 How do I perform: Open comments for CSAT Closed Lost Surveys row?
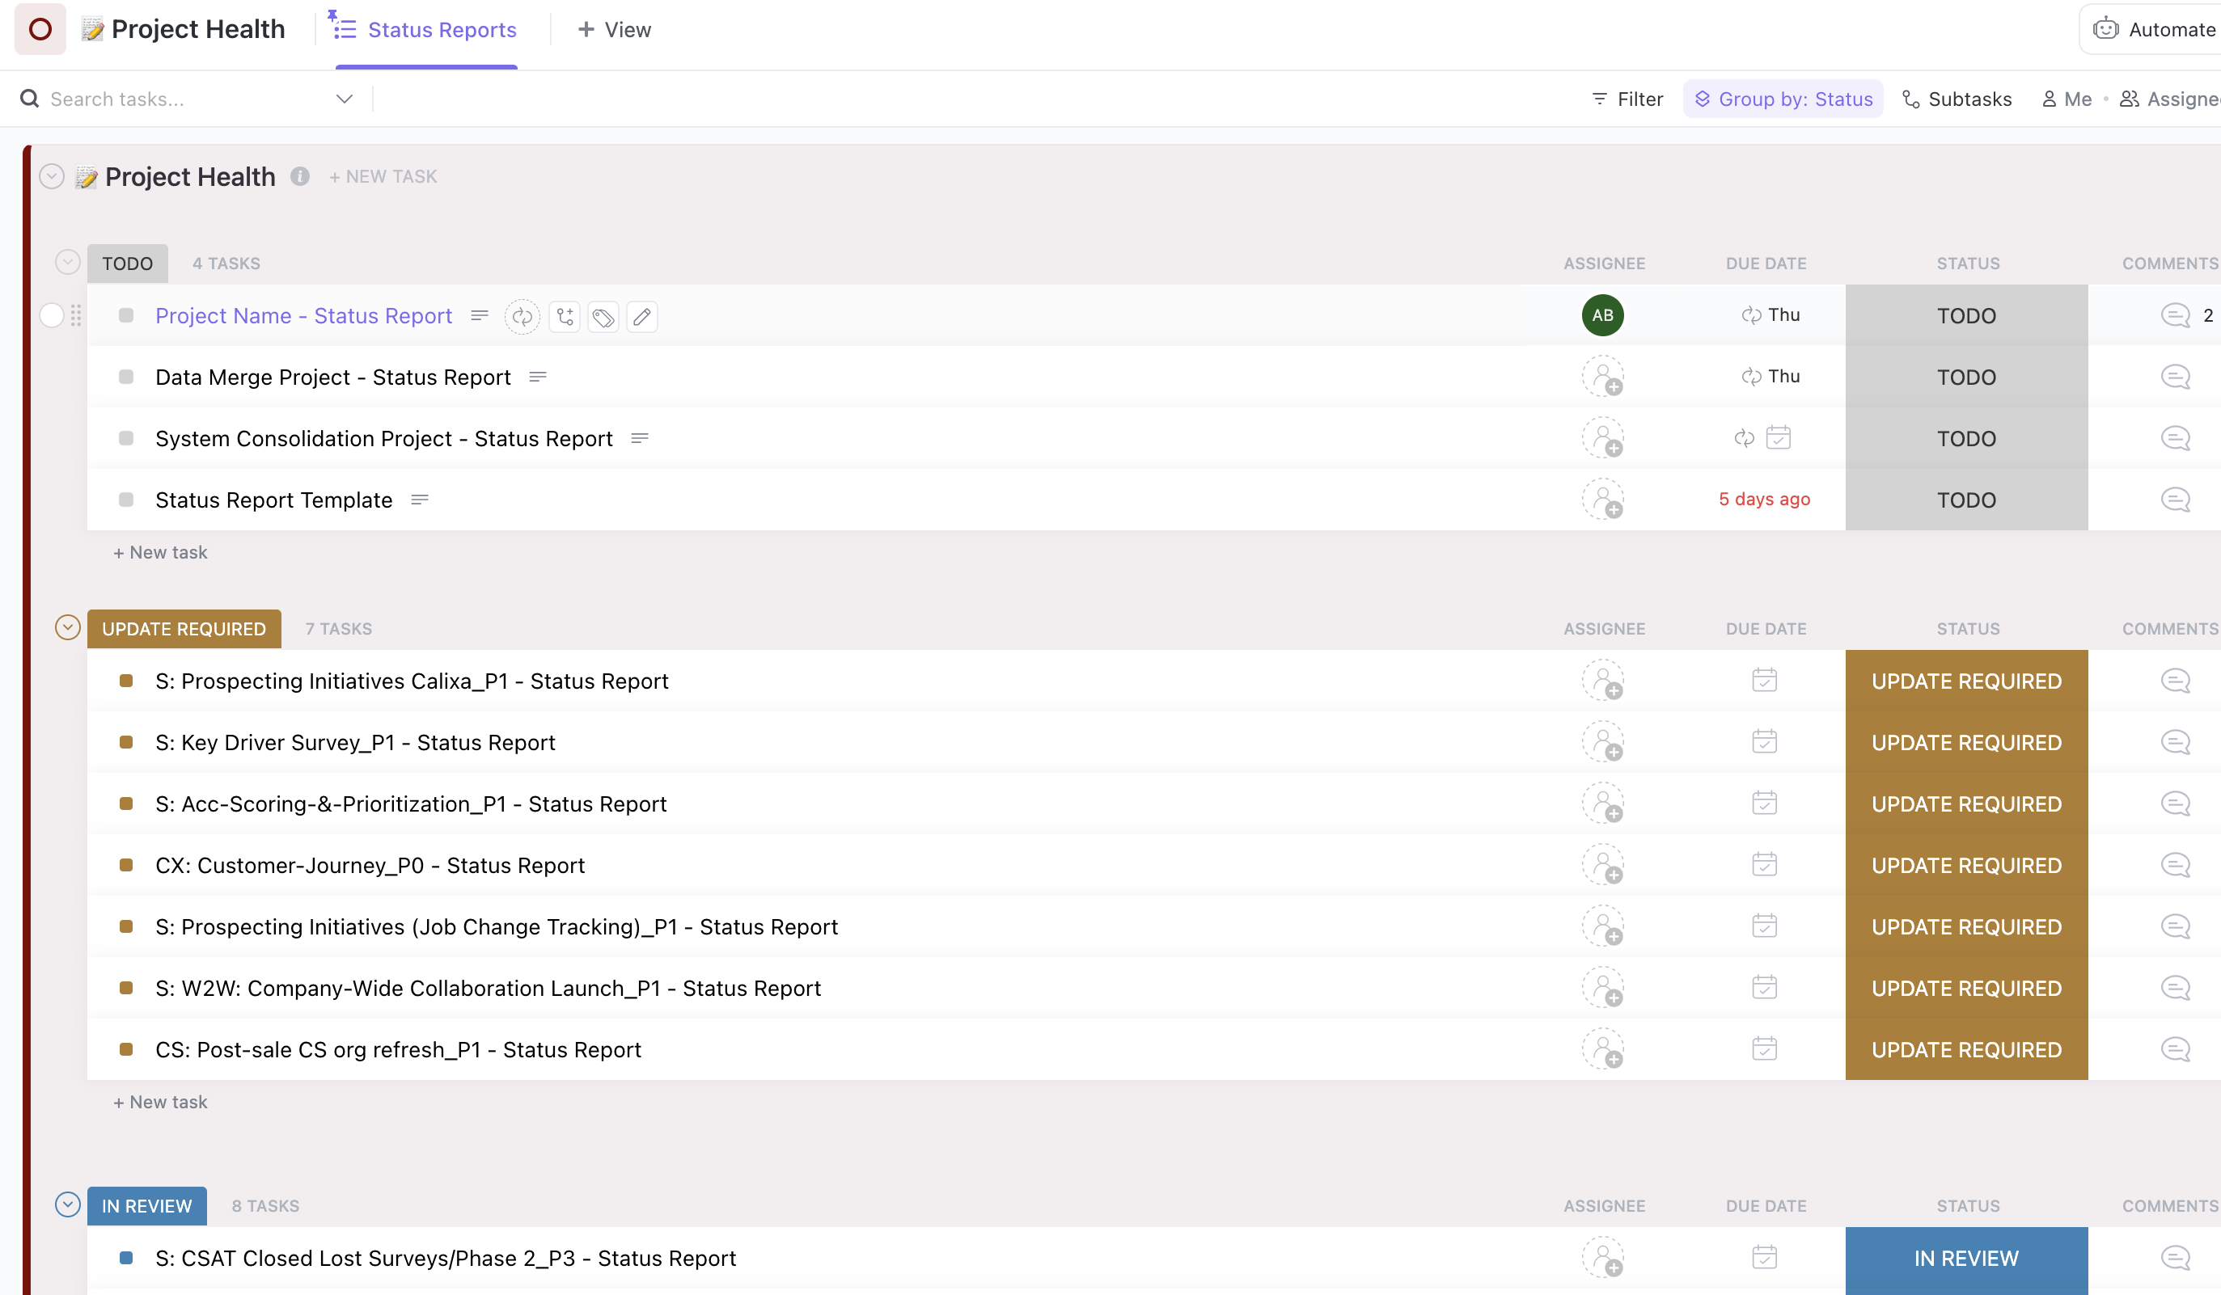2175,1258
